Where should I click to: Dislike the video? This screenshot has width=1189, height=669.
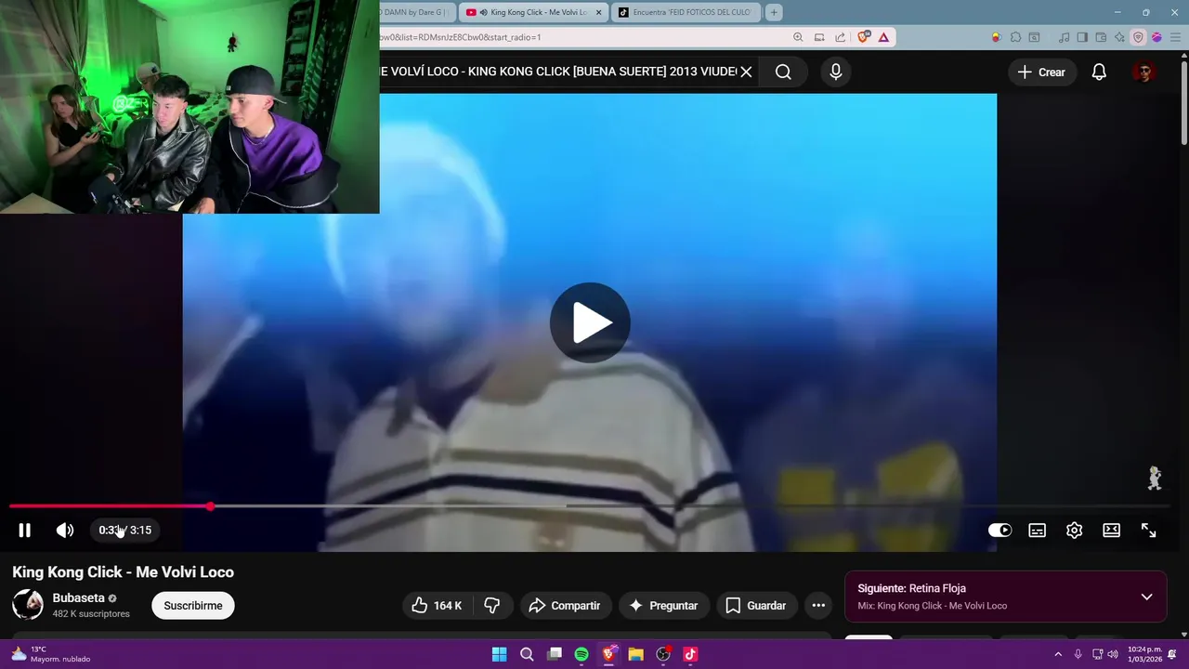coord(492,606)
